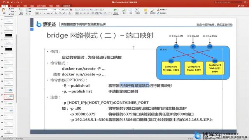Decrease the paragraph indent level
Viewport: 249px width, 140px height.
pos(88,10)
